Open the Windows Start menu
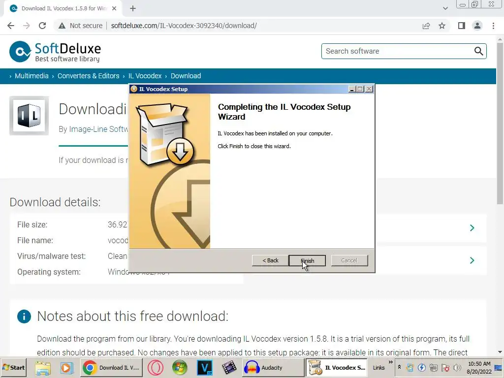The width and height of the screenshot is (504, 378). click(13, 368)
